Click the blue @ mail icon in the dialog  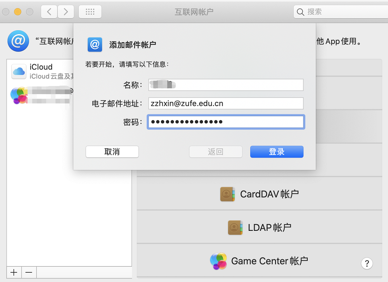point(95,45)
